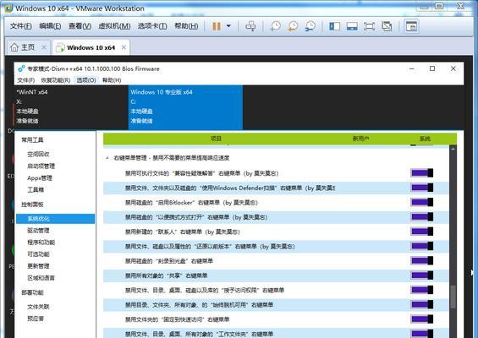This screenshot has height=338, width=478.
Task: Click the 项目 column header
Action: pyautogui.click(x=216, y=139)
